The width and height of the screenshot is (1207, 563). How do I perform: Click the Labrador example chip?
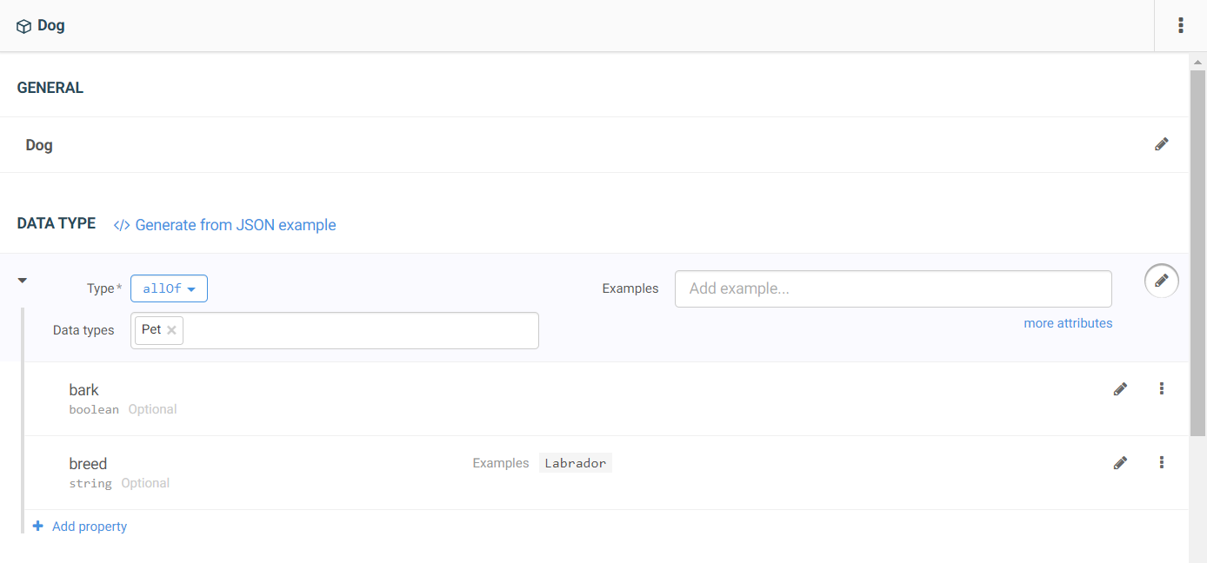coord(575,463)
